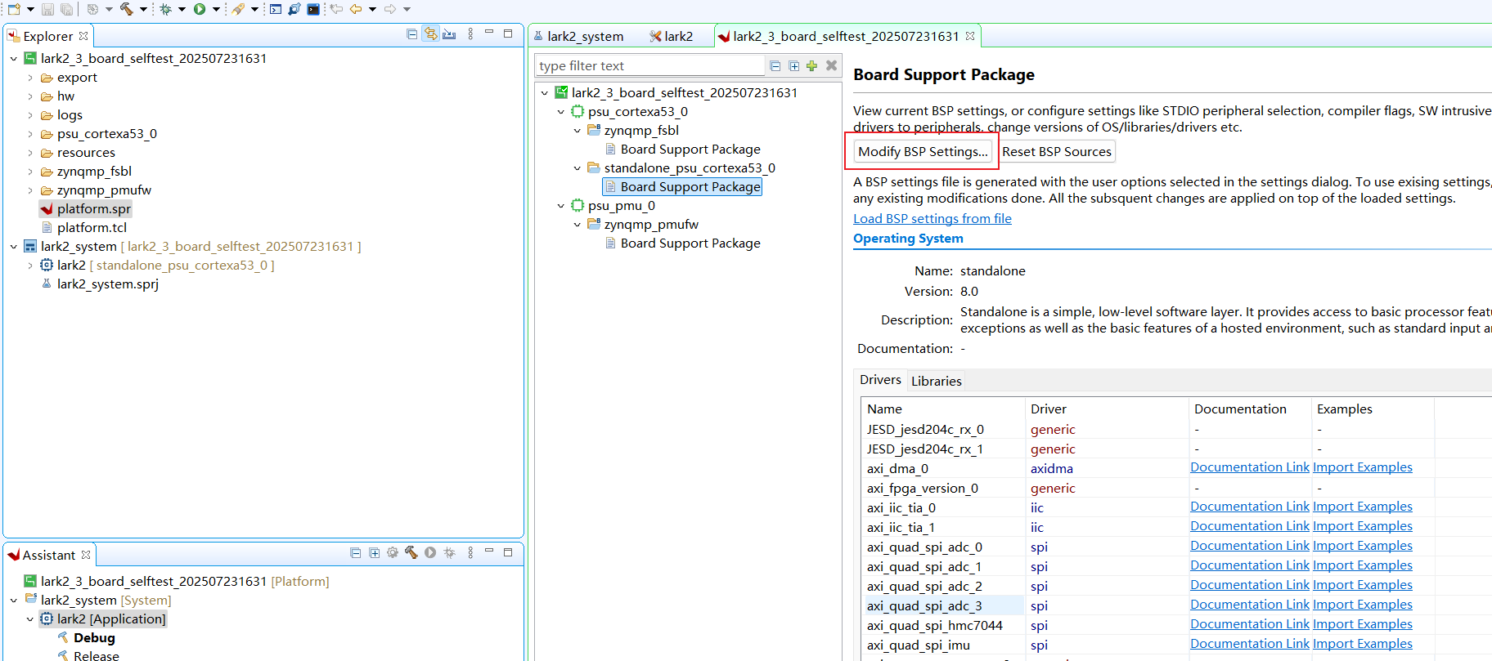The width and height of the screenshot is (1492, 661).
Task: Click the Reset BSP Sources button
Action: tap(1056, 151)
